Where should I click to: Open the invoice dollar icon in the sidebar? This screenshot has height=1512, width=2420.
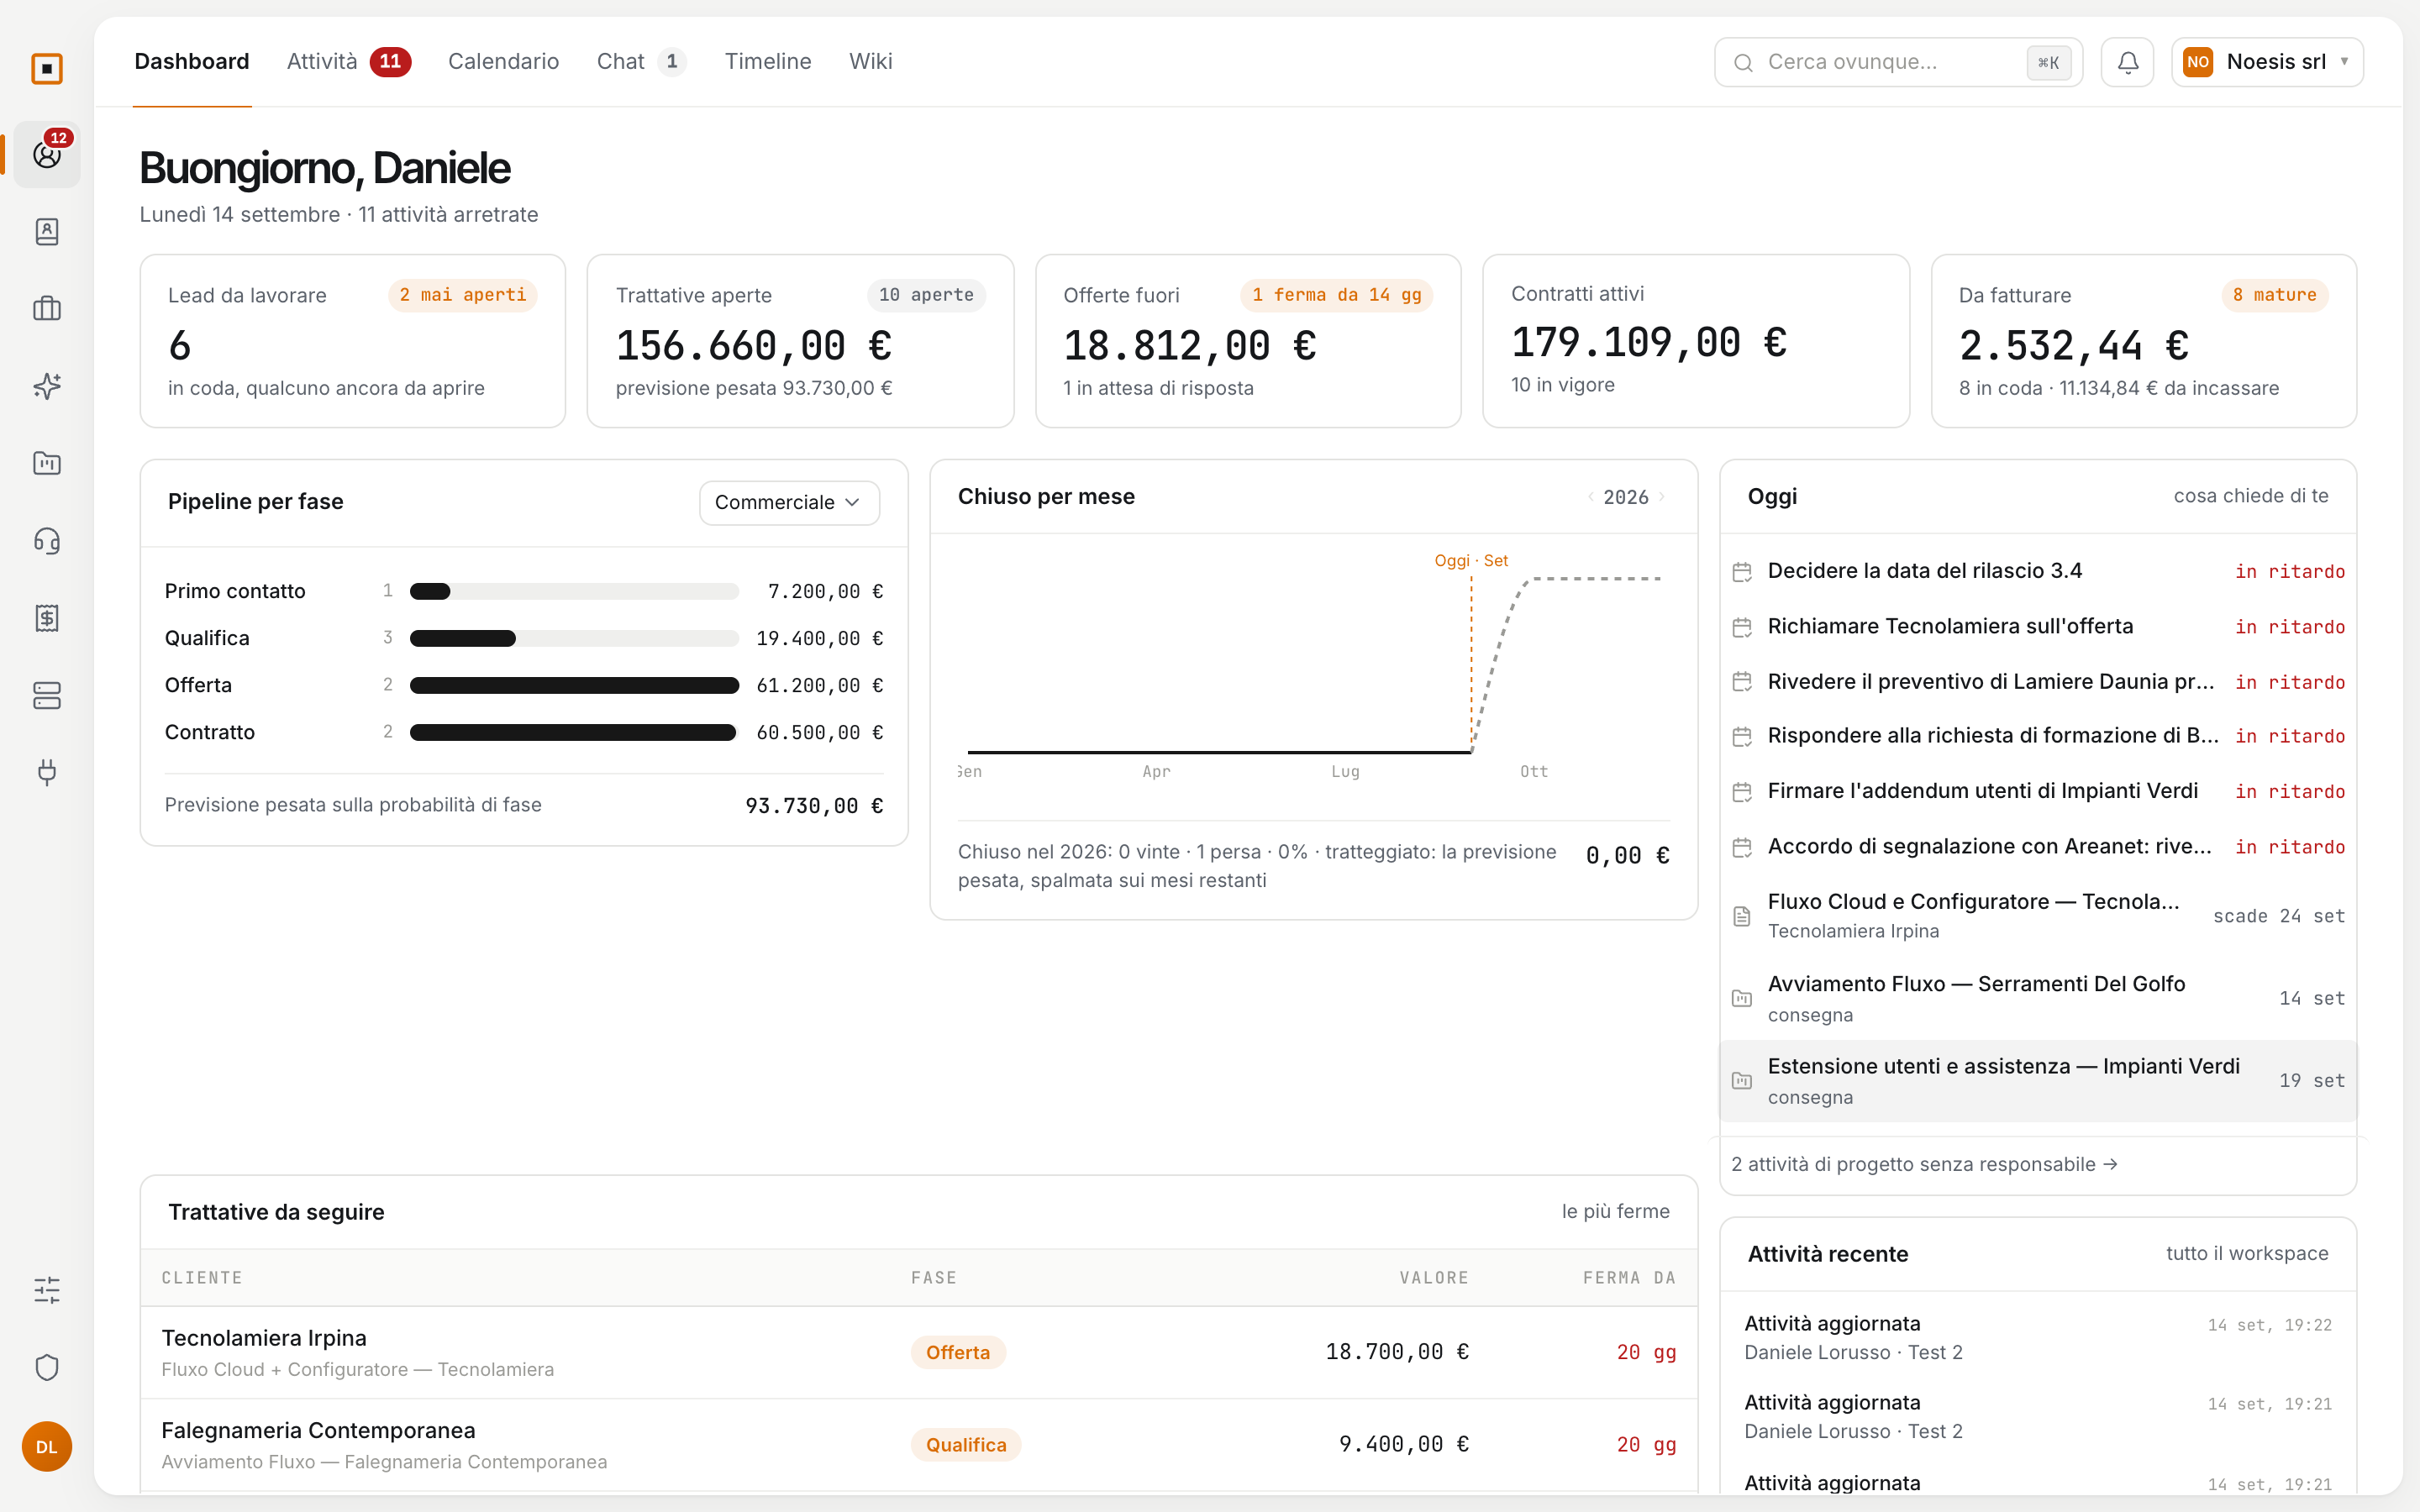coord(47,618)
